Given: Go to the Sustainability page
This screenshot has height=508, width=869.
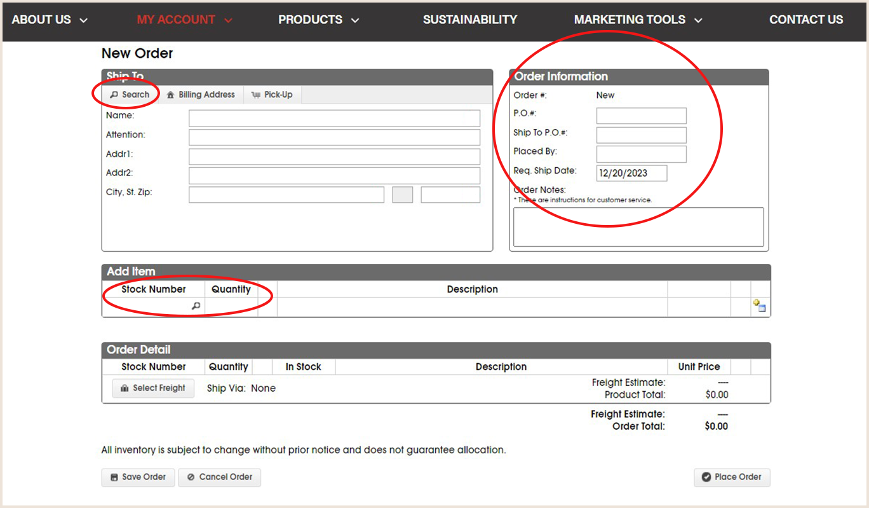Looking at the screenshot, I should (x=470, y=20).
